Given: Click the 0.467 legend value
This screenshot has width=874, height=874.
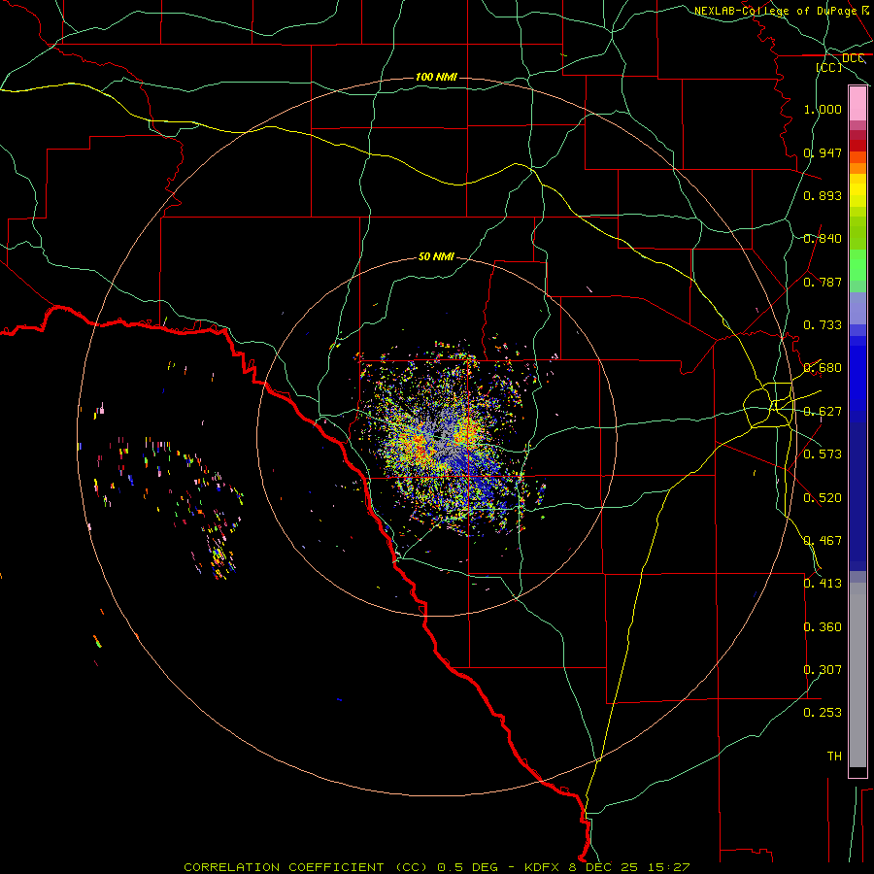Looking at the screenshot, I should point(823,541).
